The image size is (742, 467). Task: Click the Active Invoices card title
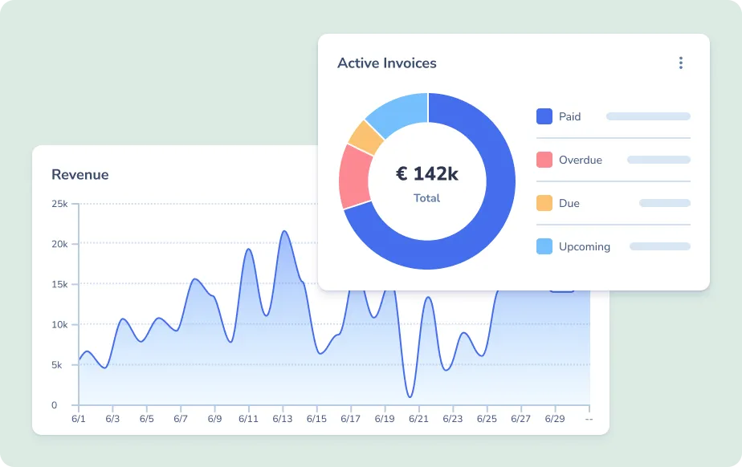coord(387,63)
